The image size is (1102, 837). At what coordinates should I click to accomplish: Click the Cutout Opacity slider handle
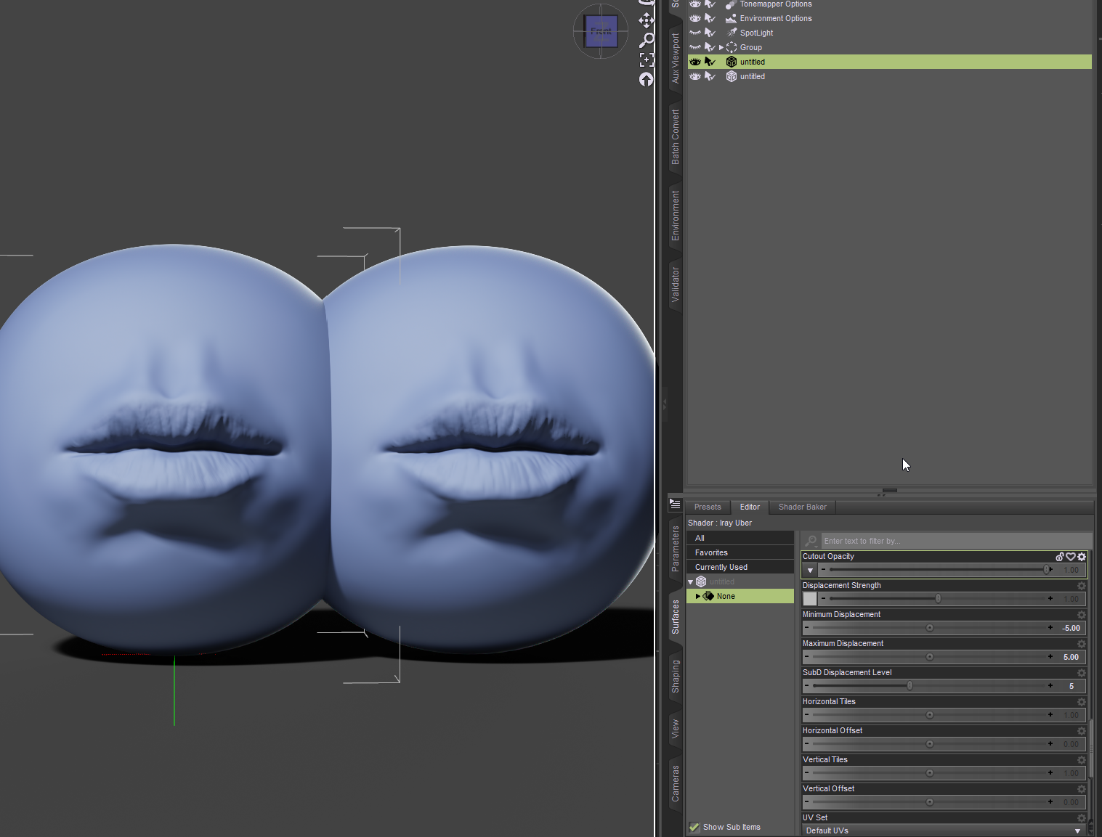click(1047, 570)
